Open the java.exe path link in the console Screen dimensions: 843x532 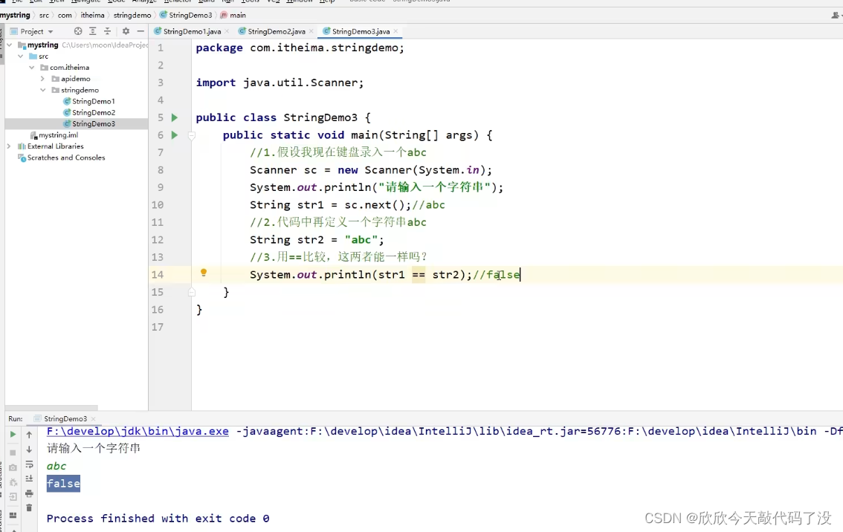(x=137, y=431)
